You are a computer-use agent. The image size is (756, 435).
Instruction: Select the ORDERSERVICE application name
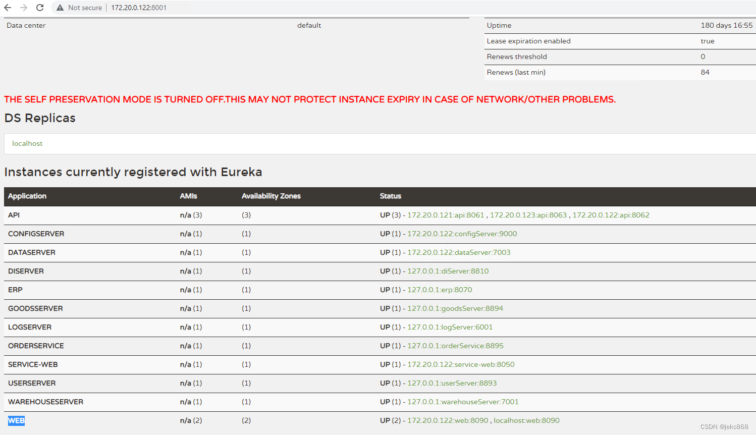point(36,346)
